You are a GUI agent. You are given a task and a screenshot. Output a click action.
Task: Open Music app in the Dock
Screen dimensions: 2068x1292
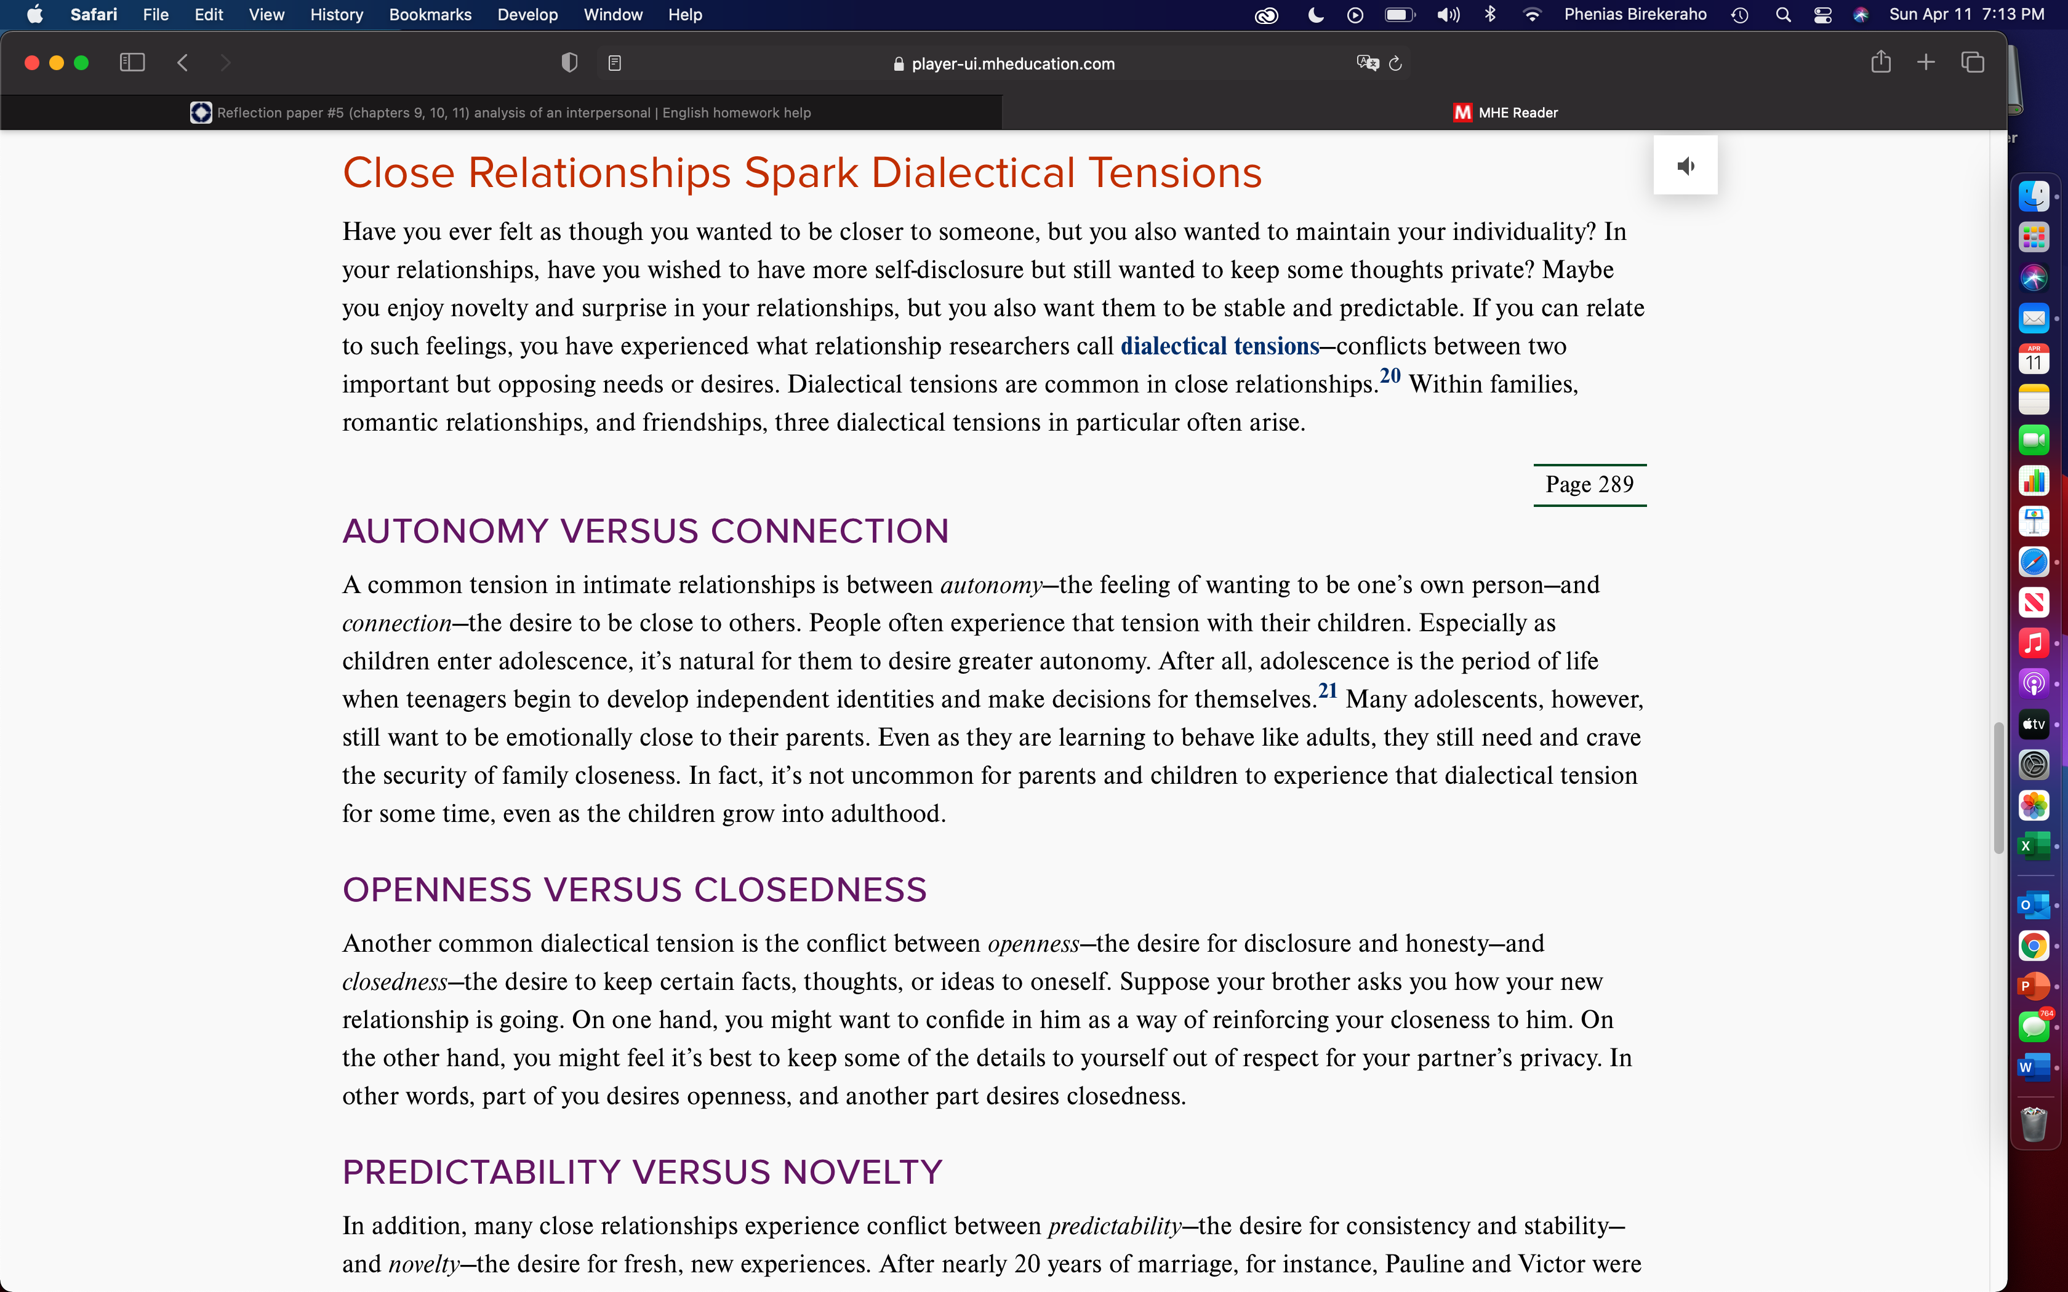click(2034, 642)
